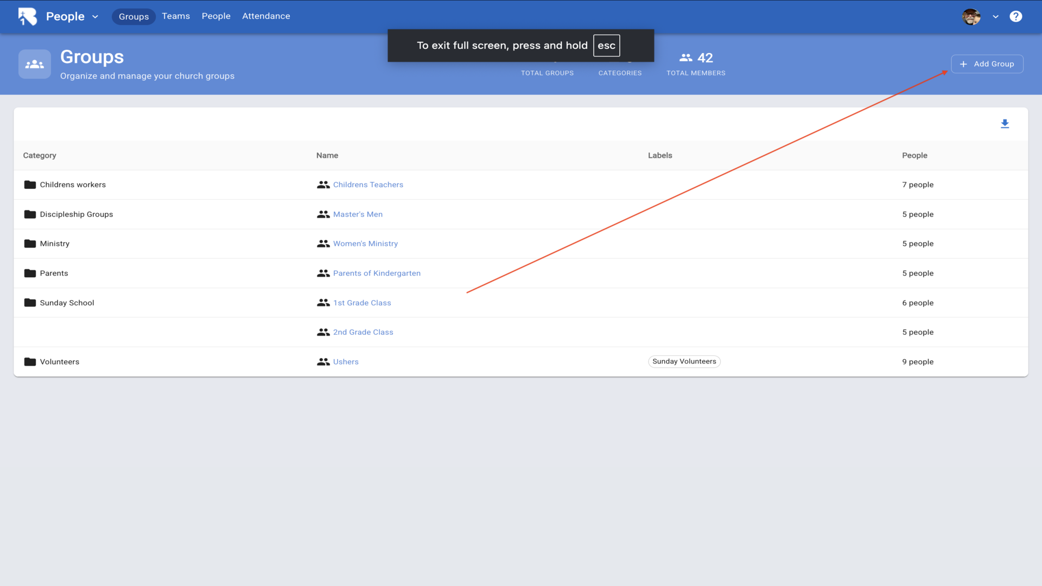This screenshot has height=586, width=1042.
Task: Click the Ushers group icon
Action: coord(323,362)
